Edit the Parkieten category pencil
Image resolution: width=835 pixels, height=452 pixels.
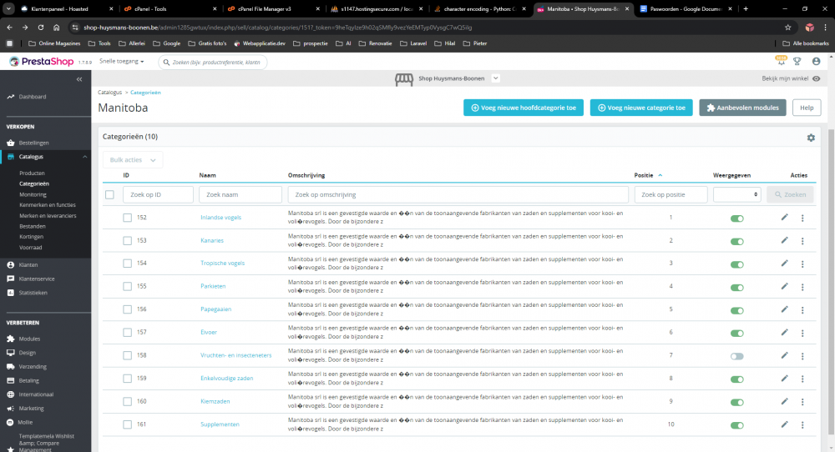(784, 286)
